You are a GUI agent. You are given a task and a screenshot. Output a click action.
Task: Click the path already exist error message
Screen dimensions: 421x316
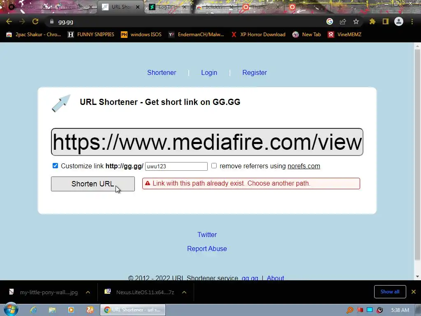tap(251, 183)
